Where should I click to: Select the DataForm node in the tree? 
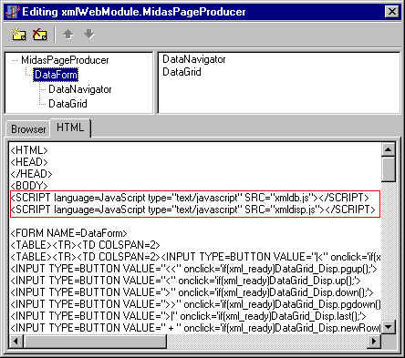coord(56,75)
